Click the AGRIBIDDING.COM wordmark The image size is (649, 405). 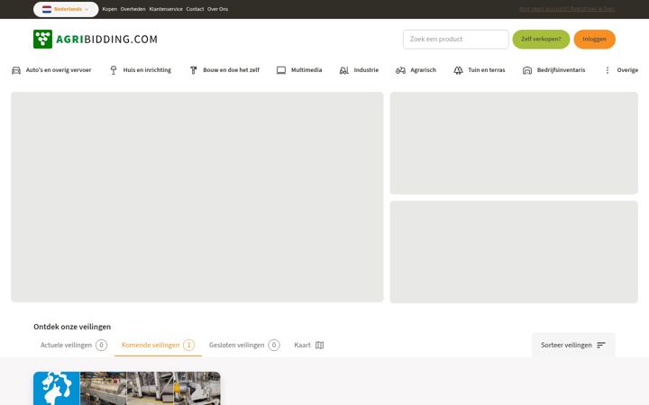click(106, 40)
